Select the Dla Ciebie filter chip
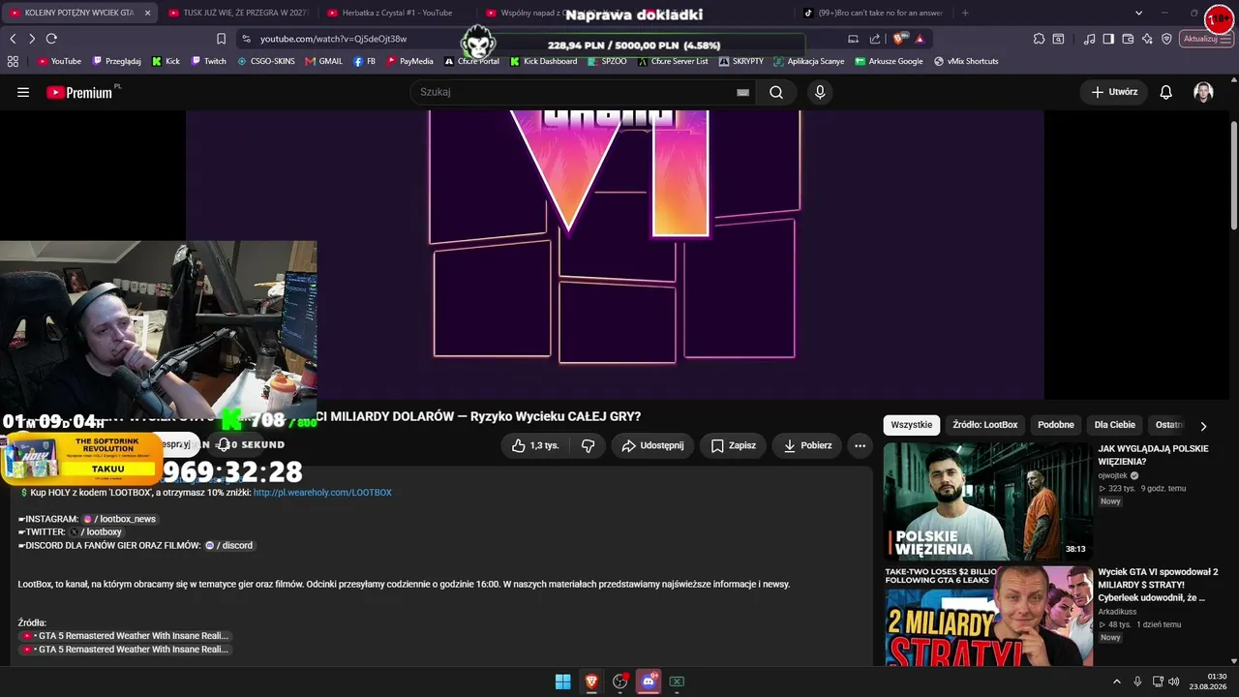 [1115, 425]
